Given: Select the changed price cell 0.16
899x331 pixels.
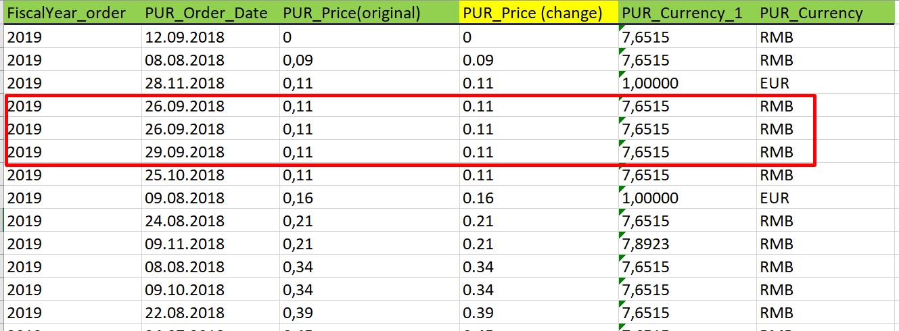Looking at the screenshot, I should tap(478, 198).
